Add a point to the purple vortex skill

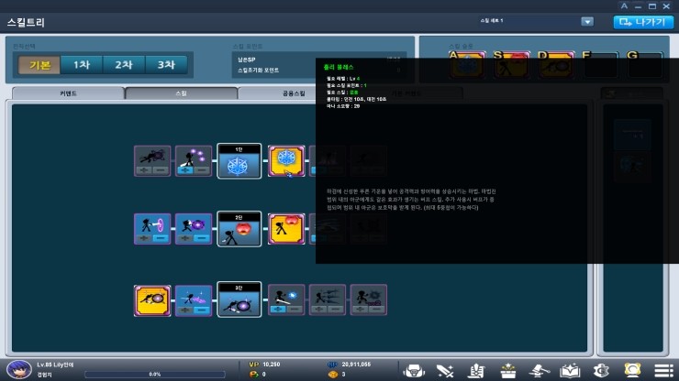185,238
